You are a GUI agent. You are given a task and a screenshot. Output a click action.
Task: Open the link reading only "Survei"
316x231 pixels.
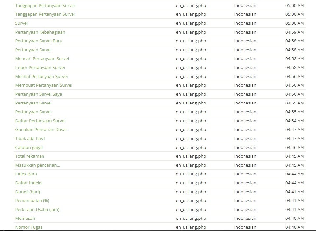click(21, 23)
